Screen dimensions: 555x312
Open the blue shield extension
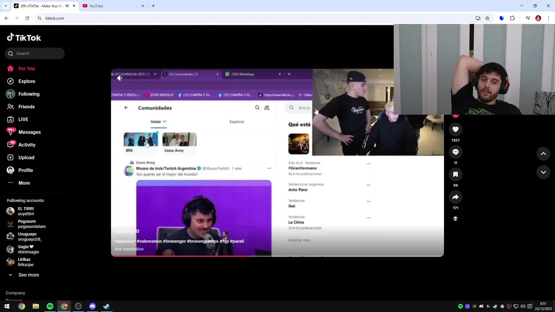[502, 18]
